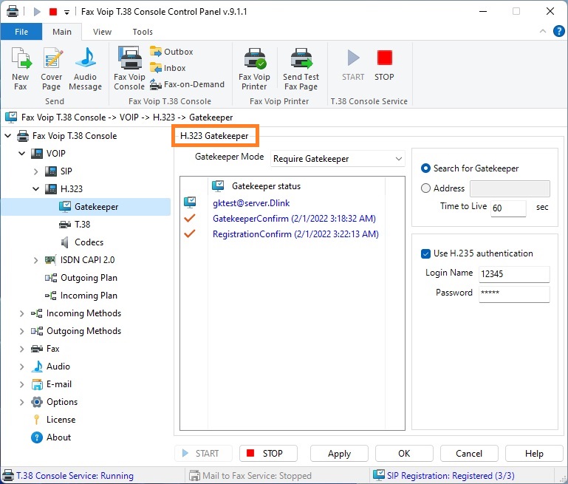Click the Apply button
This screenshot has height=484, width=568.
(x=340, y=454)
